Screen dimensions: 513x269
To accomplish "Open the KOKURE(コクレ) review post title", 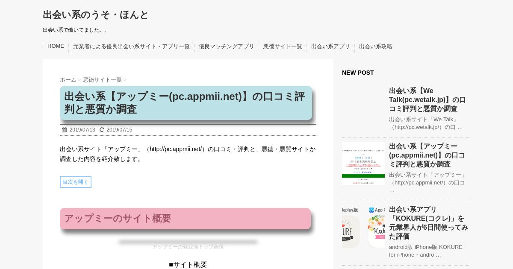I will click(429, 223).
